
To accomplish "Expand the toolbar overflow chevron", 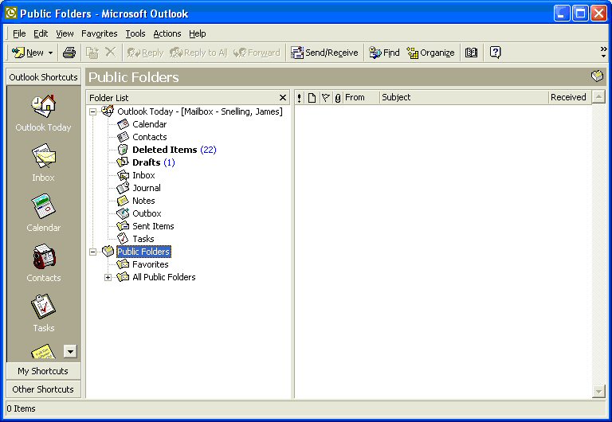I will pyautogui.click(x=603, y=53).
